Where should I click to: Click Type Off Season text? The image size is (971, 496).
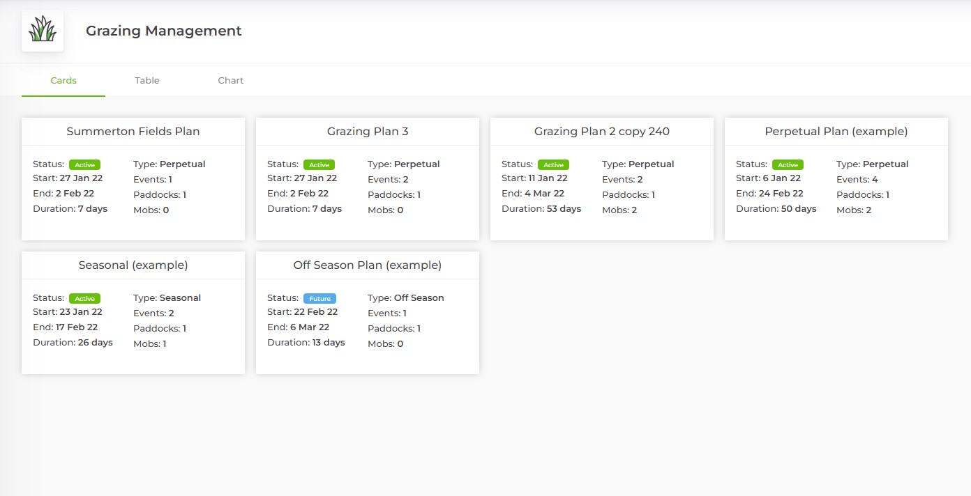coord(406,297)
